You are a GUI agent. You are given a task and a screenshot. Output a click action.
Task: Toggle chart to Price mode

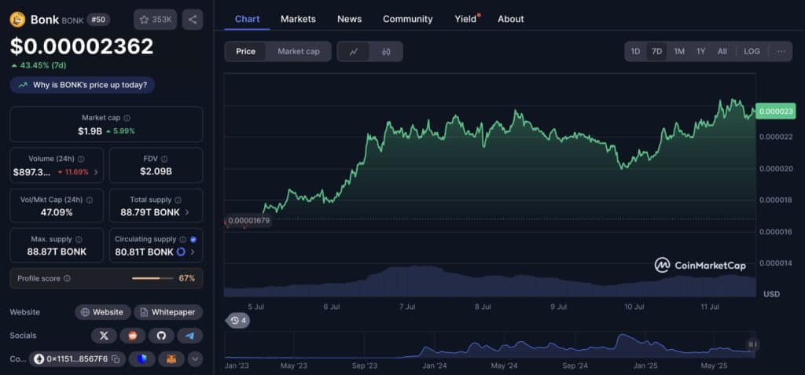(245, 51)
